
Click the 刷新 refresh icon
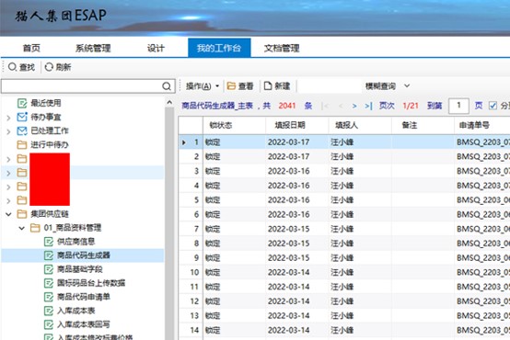49,67
